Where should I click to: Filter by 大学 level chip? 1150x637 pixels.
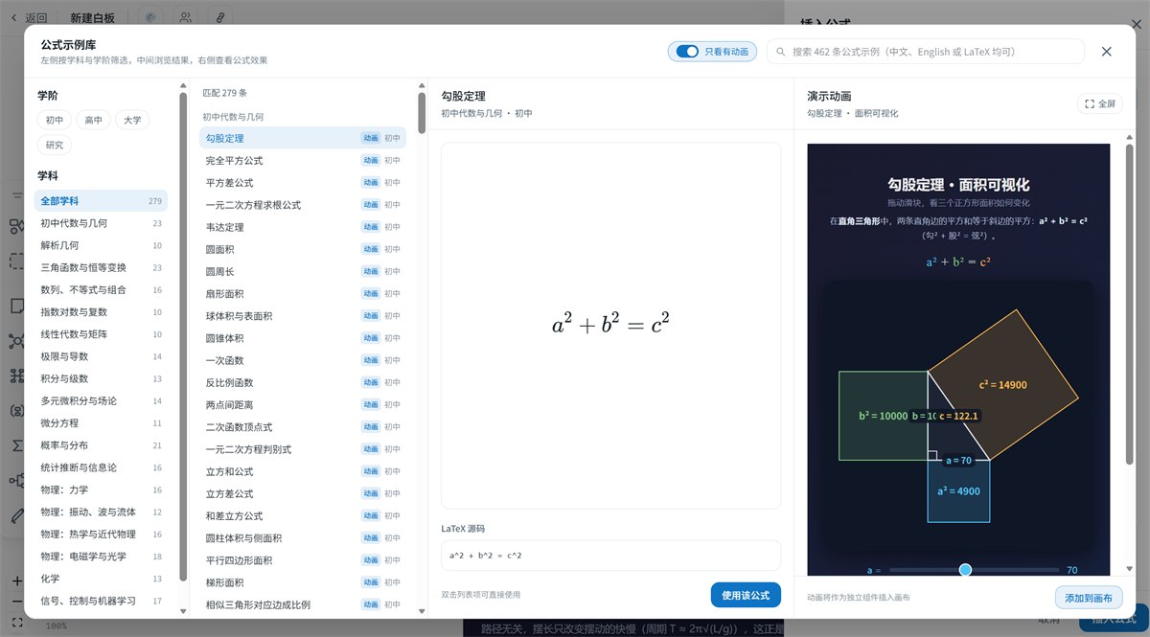point(132,120)
